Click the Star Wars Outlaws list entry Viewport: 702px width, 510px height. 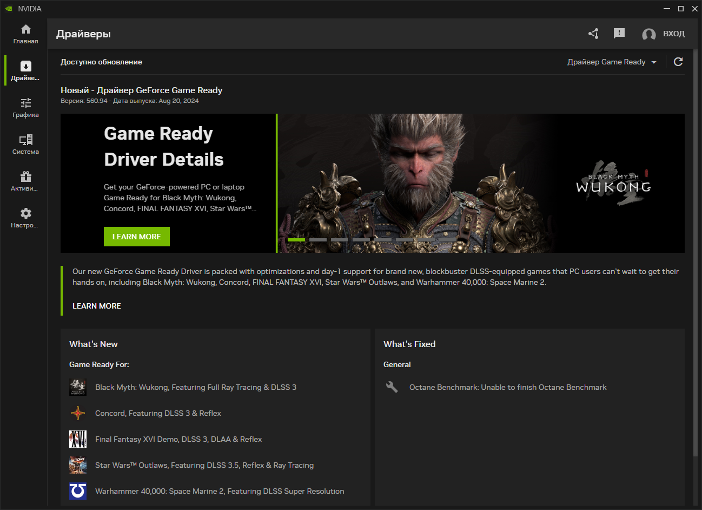(204, 465)
